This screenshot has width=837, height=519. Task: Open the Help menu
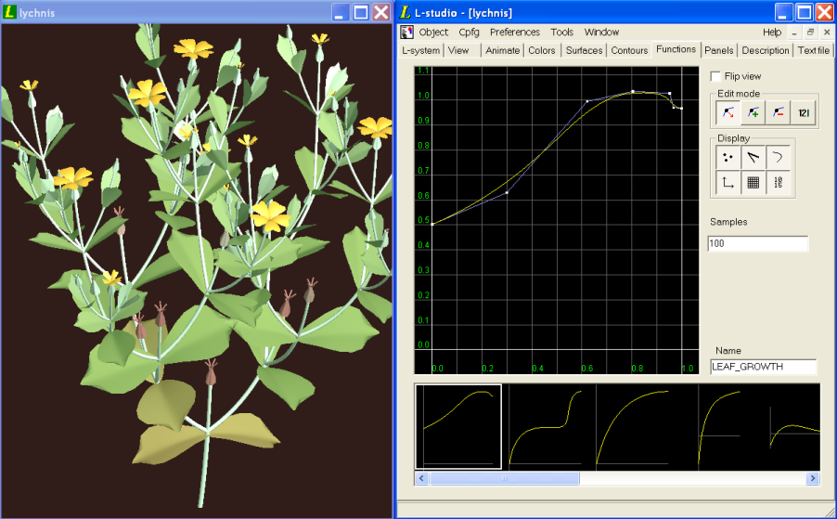[772, 32]
